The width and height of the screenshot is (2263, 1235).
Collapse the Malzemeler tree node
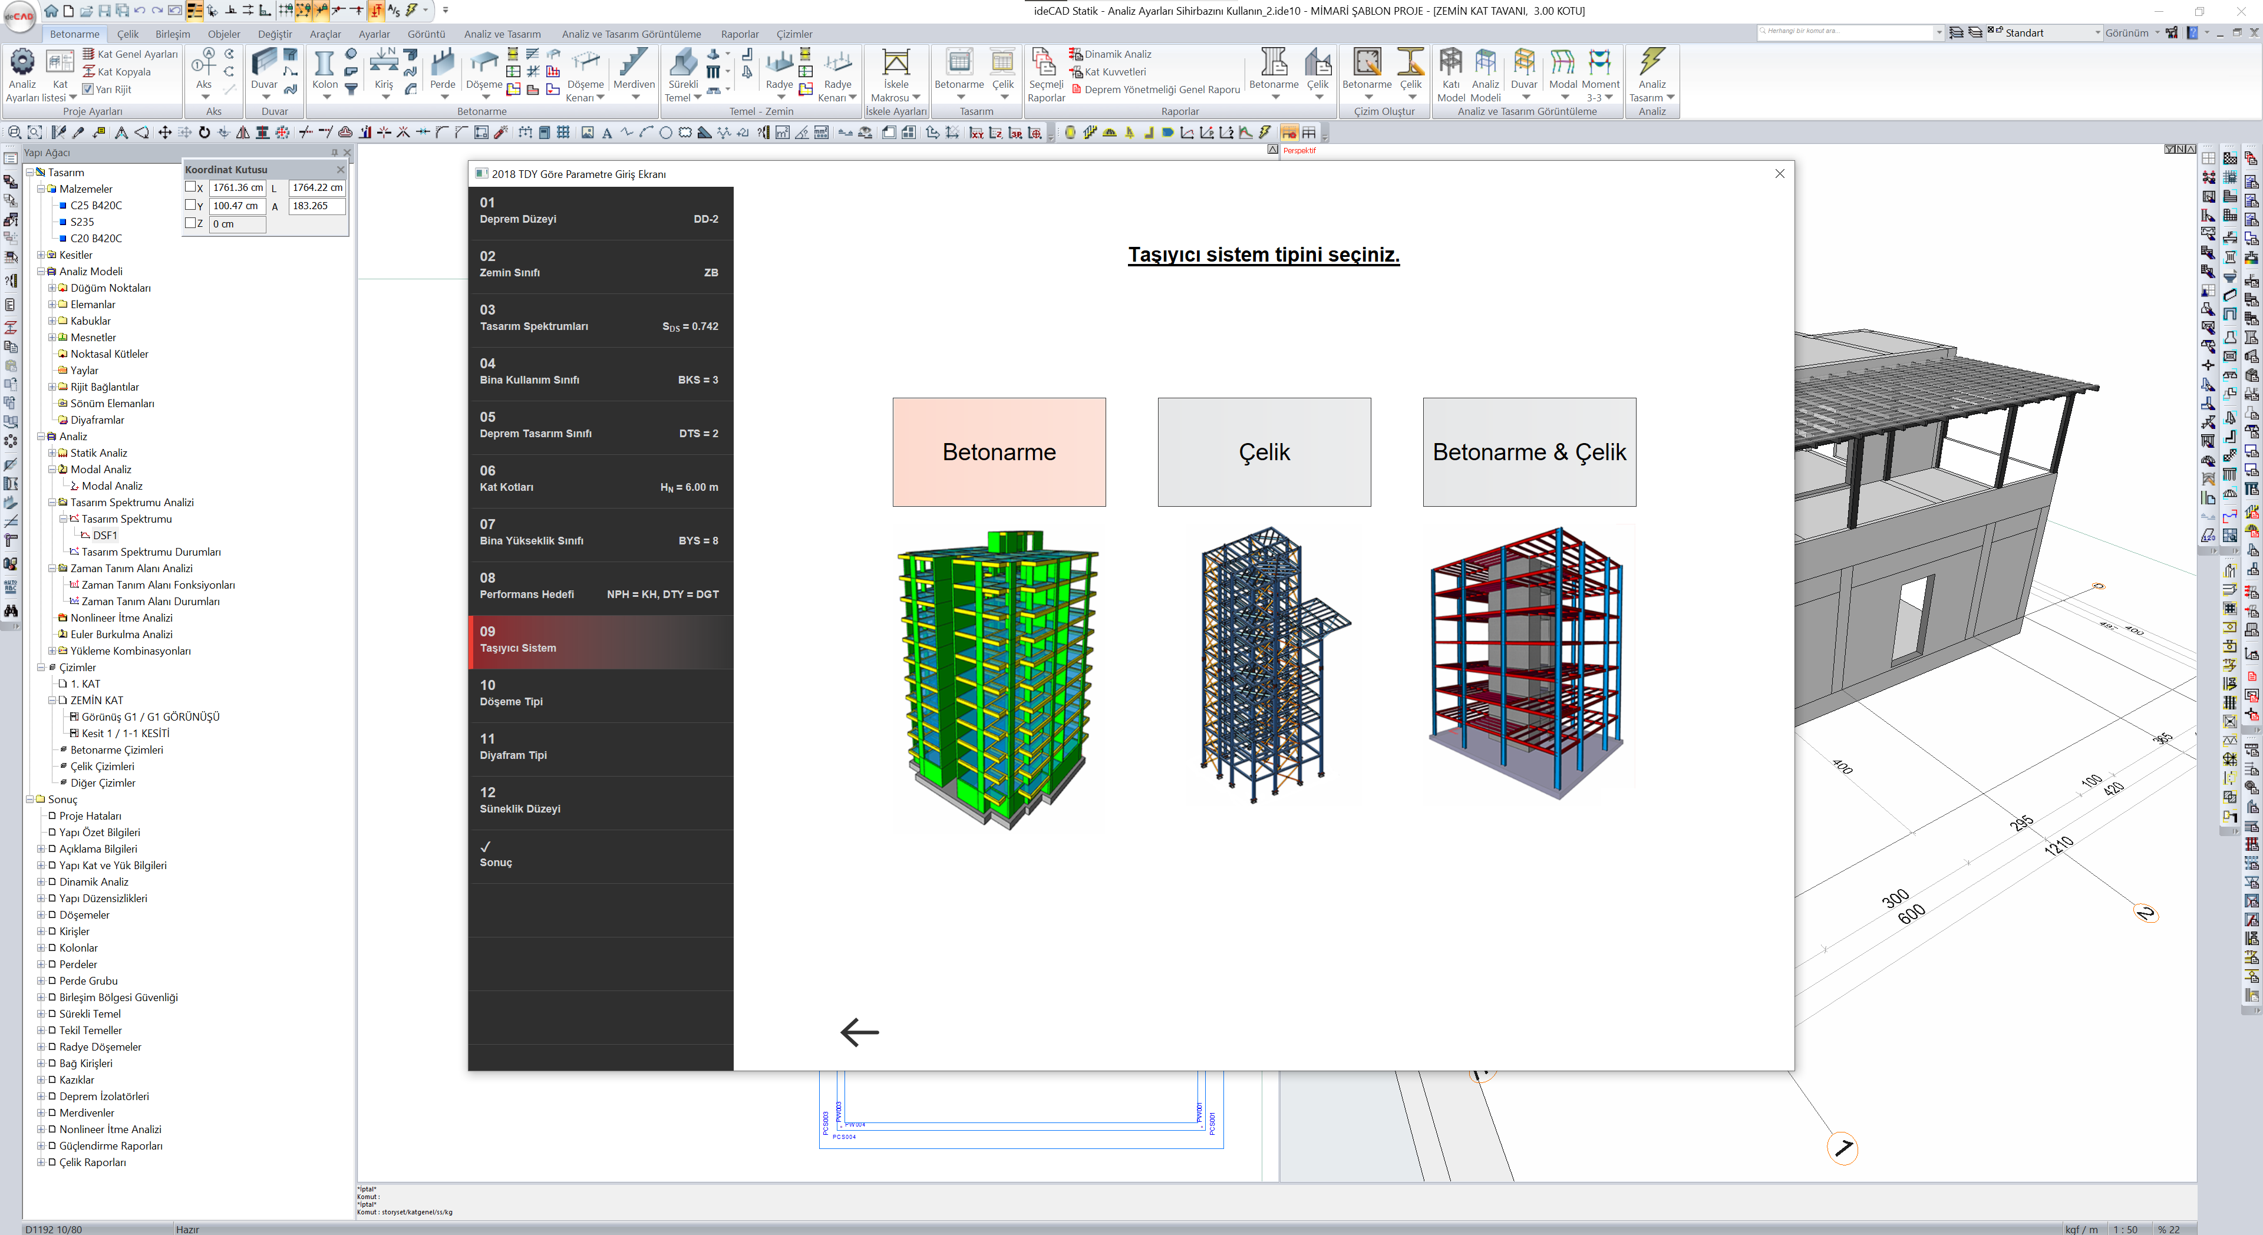pos(41,189)
